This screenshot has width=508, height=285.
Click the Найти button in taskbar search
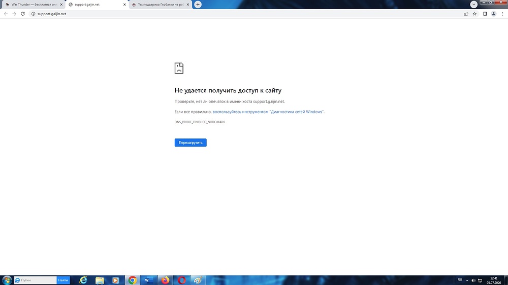click(x=63, y=280)
